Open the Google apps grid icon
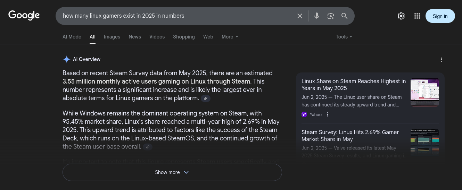 tap(417, 16)
